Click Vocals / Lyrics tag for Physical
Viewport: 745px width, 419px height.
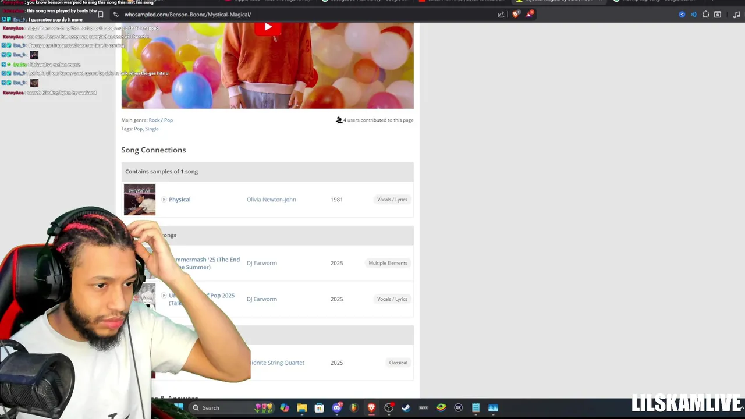(392, 200)
